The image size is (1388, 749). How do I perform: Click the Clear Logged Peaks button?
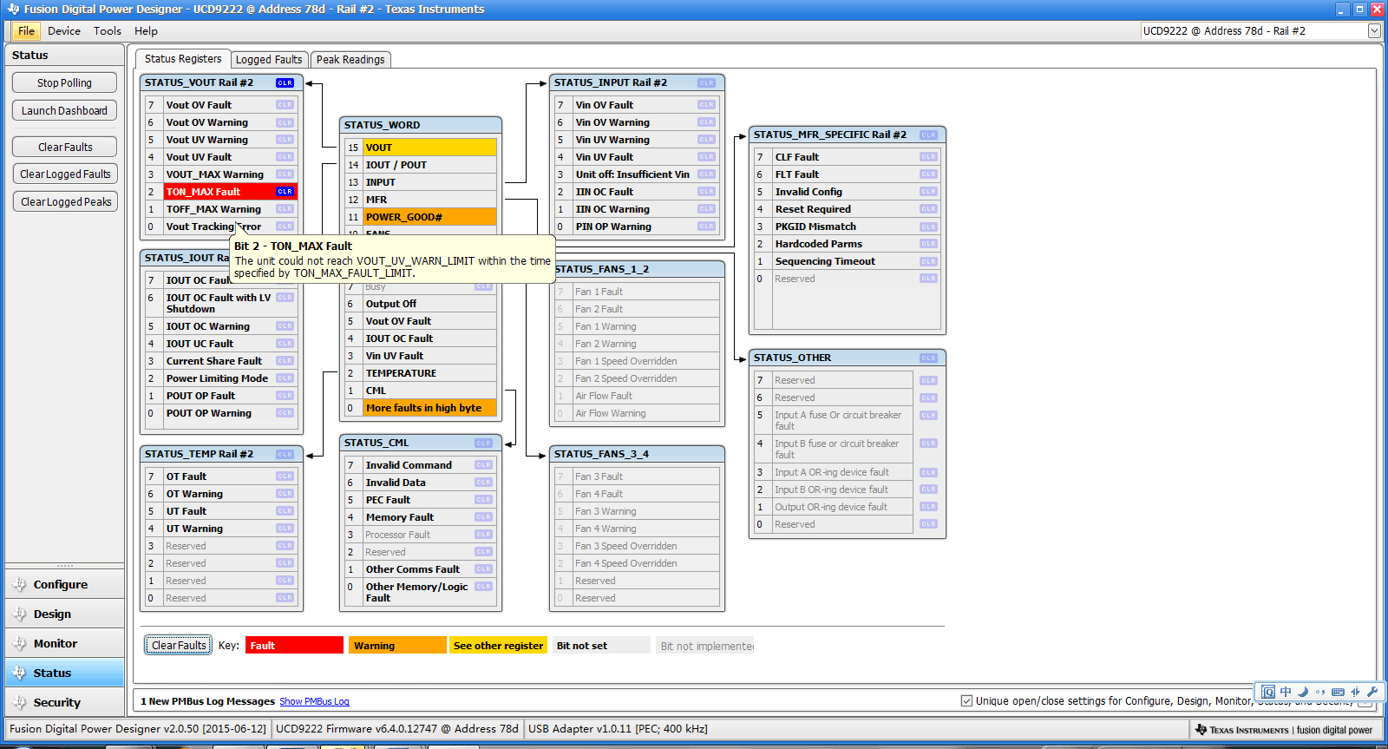[65, 202]
